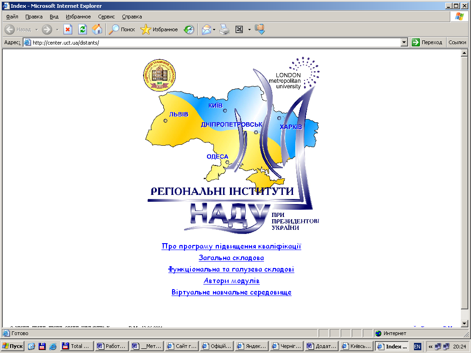The image size is (471, 353).
Task: Click the КИЇВ label on the map
Action: click(x=215, y=106)
